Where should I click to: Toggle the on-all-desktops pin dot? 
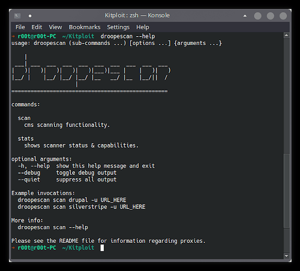30,16
